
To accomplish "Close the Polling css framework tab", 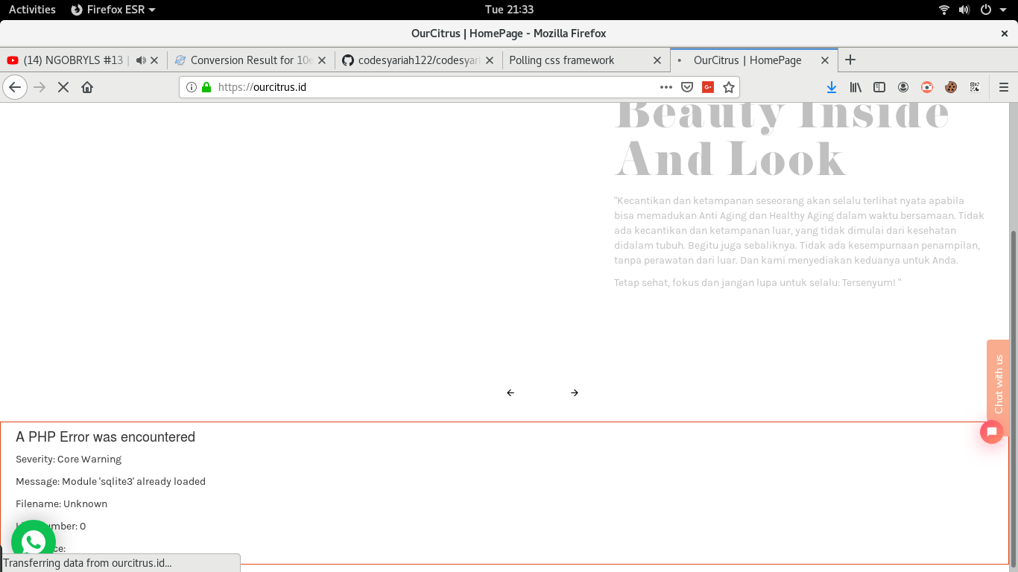I will click(657, 60).
